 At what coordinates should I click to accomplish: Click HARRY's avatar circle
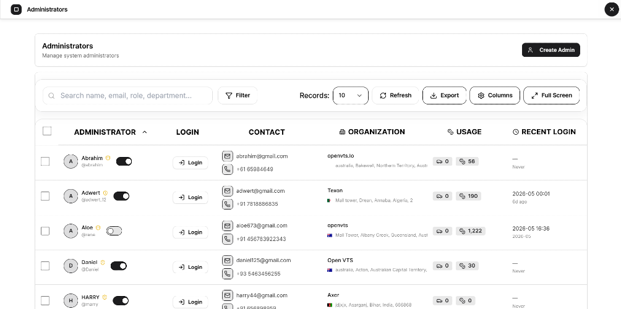pyautogui.click(x=71, y=301)
